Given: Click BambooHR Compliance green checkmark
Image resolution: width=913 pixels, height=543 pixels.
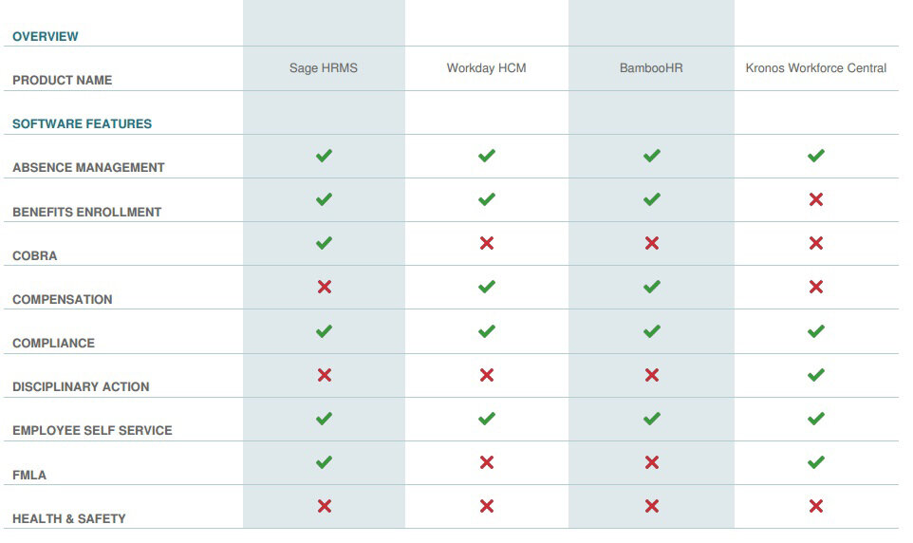Looking at the screenshot, I should [651, 331].
